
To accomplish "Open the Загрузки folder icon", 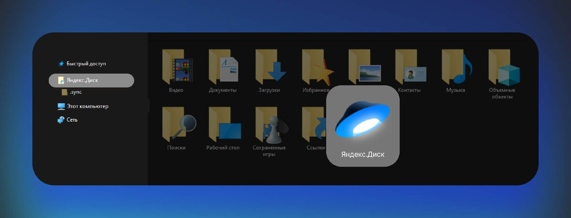I will click(x=270, y=66).
